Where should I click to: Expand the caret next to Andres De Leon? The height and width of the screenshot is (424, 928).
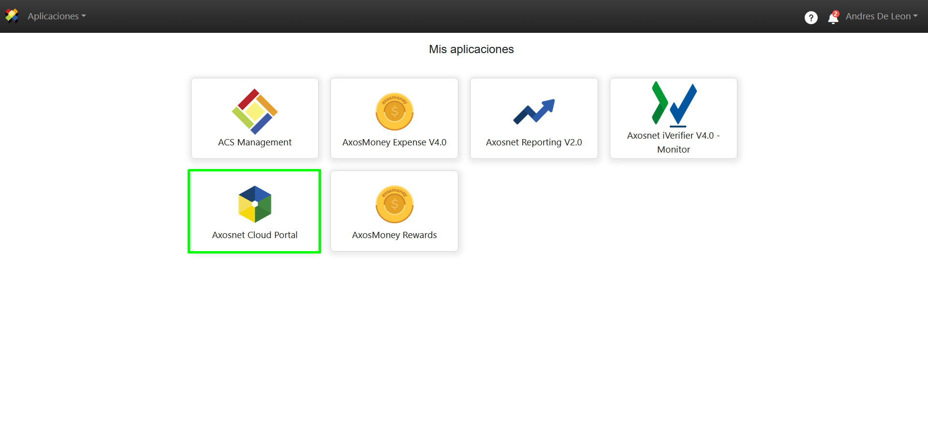click(915, 16)
